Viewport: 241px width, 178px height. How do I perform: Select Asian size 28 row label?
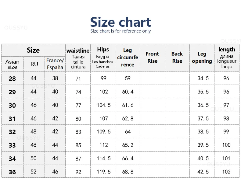pos(12,79)
